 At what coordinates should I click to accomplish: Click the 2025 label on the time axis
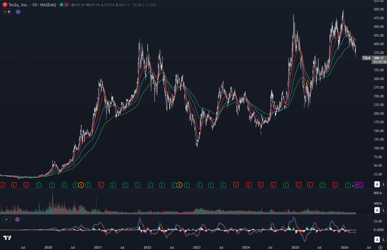click(x=295, y=247)
